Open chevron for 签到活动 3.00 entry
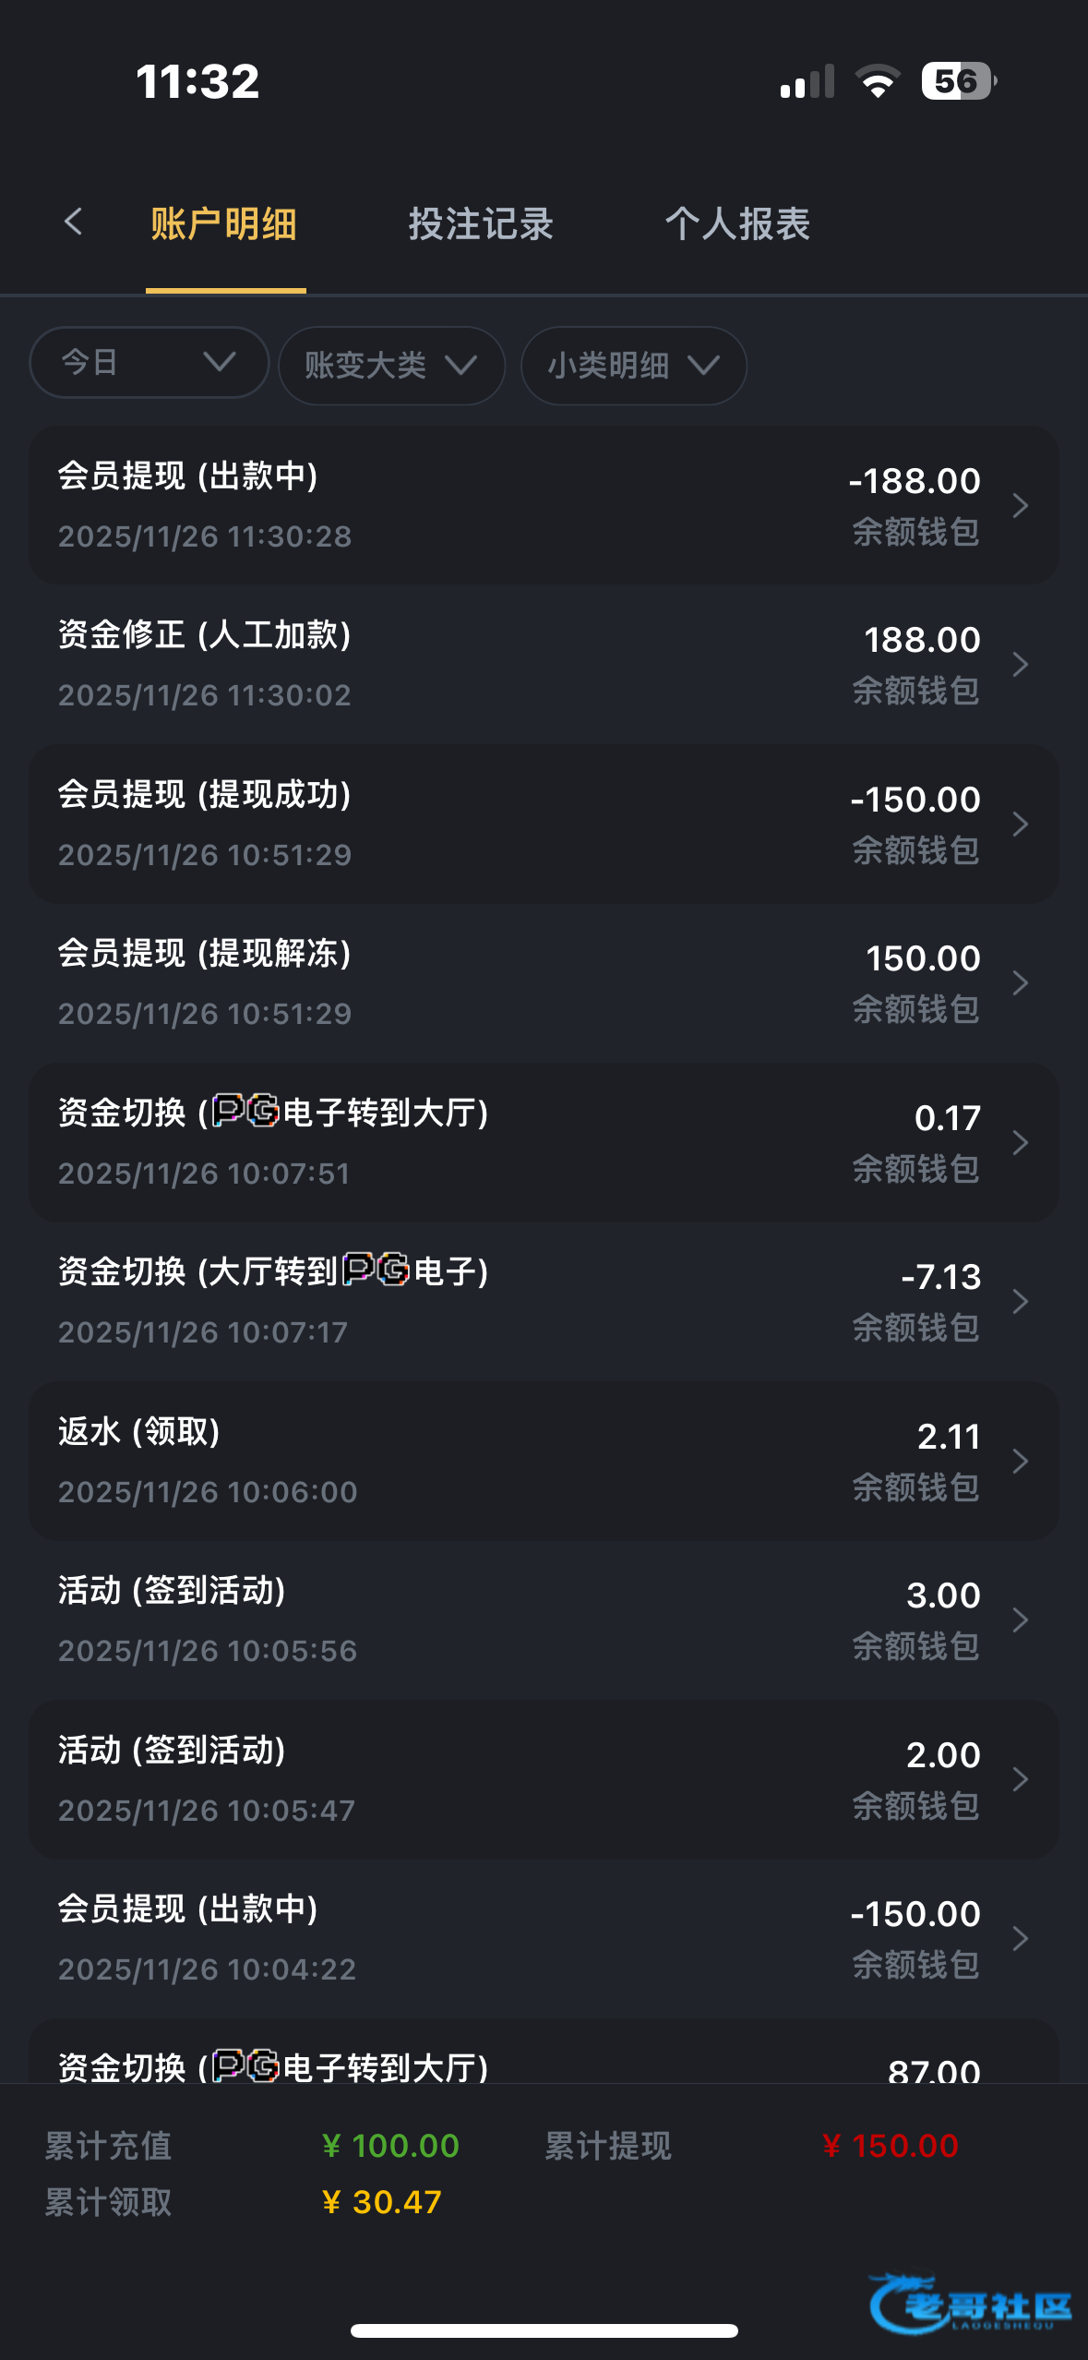The height and width of the screenshot is (2360, 1088). 1020,1620
